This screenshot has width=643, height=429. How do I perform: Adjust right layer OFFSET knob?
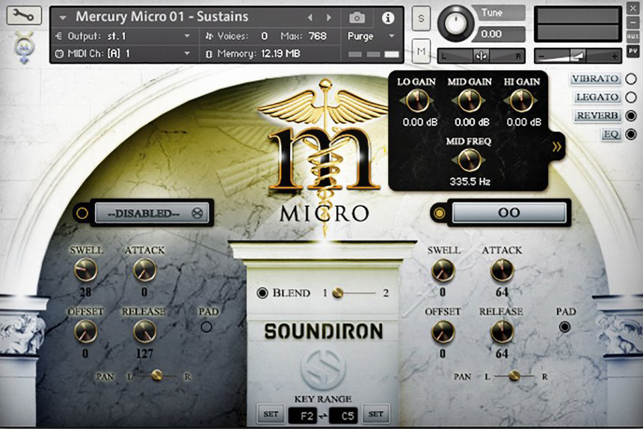(443, 331)
